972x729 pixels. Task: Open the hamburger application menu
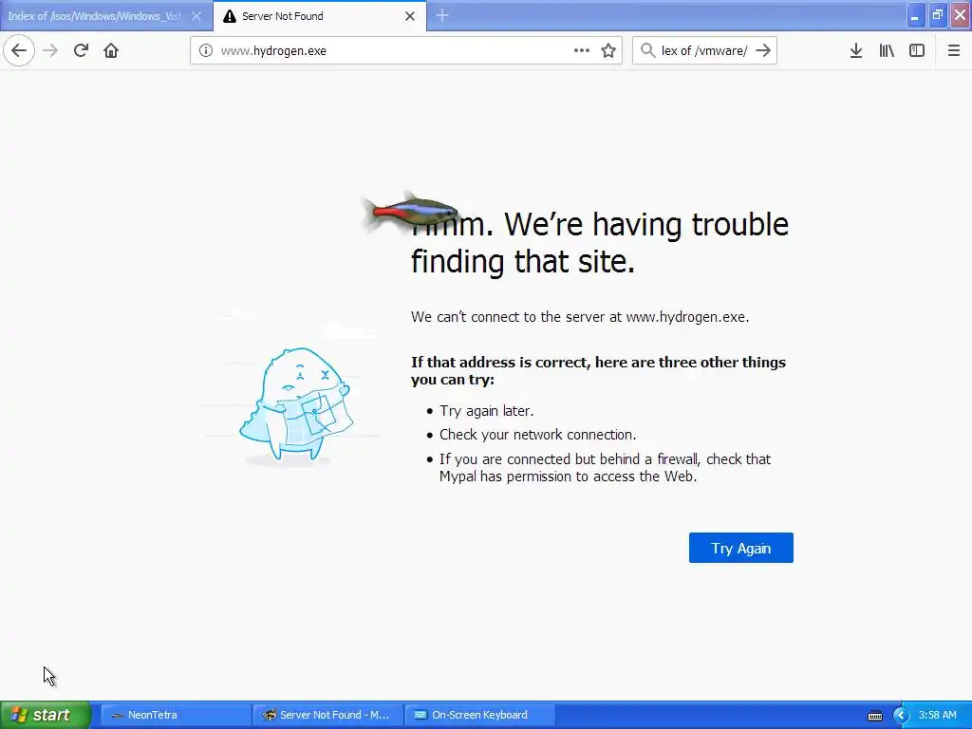tap(953, 50)
